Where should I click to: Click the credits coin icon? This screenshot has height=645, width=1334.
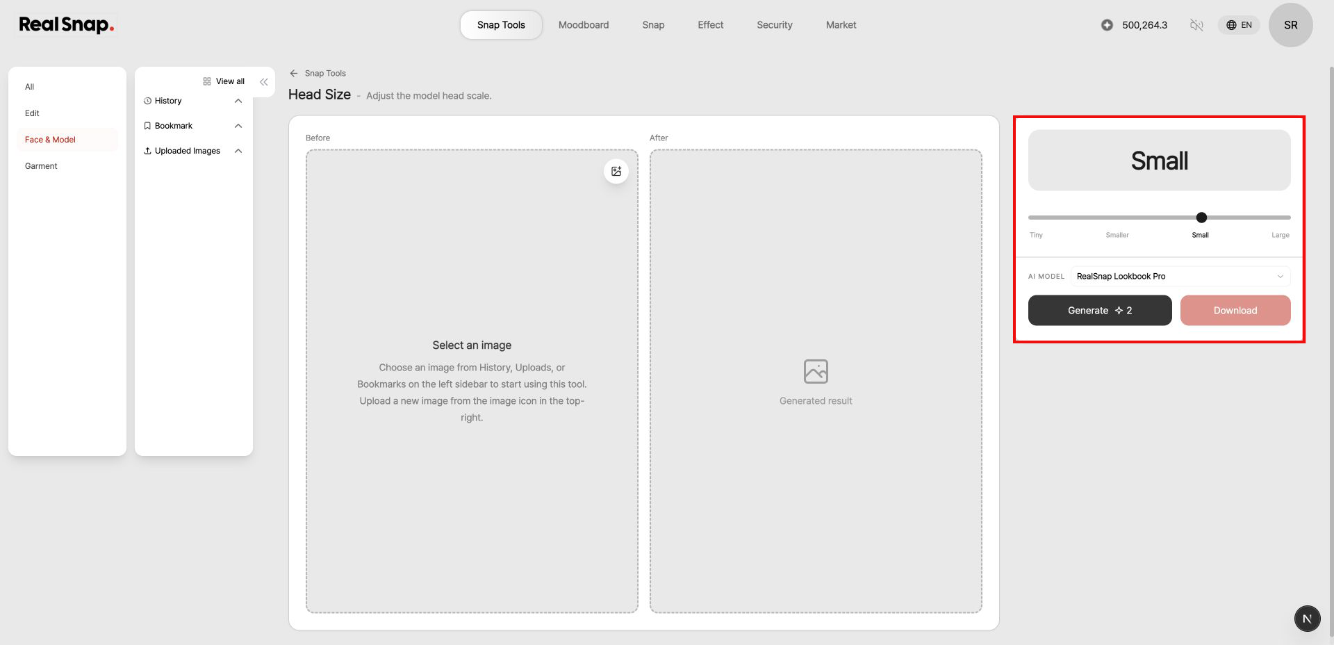tap(1107, 25)
